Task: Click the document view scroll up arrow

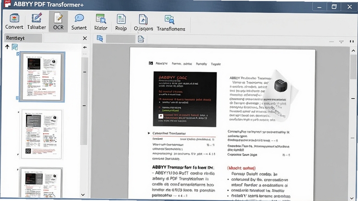Action: pos(353,50)
